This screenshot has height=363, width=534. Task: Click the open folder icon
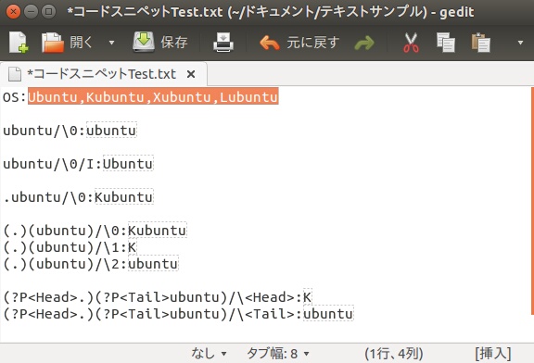(x=53, y=43)
